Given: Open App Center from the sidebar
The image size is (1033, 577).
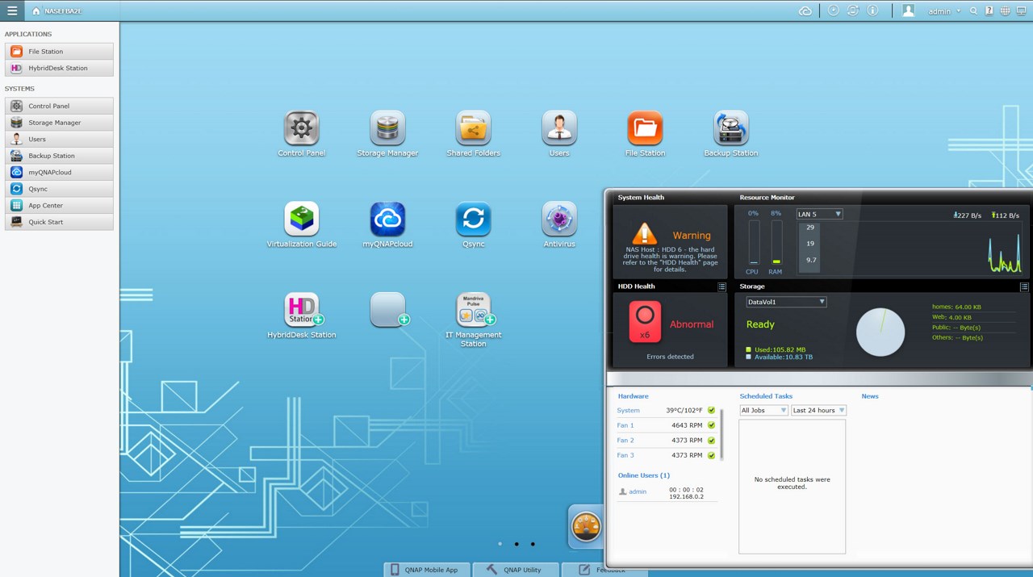Looking at the screenshot, I should 59,205.
